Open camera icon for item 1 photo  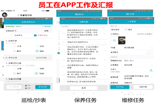[x=37, y=51]
